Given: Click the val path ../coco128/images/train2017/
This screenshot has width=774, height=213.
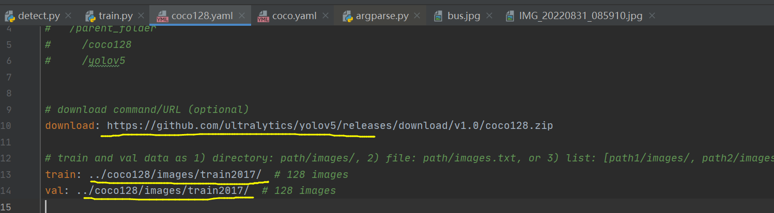Looking at the screenshot, I should (x=163, y=190).
